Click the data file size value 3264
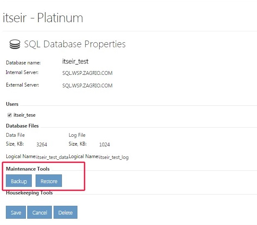The width and height of the screenshot is (257, 225). (41, 144)
